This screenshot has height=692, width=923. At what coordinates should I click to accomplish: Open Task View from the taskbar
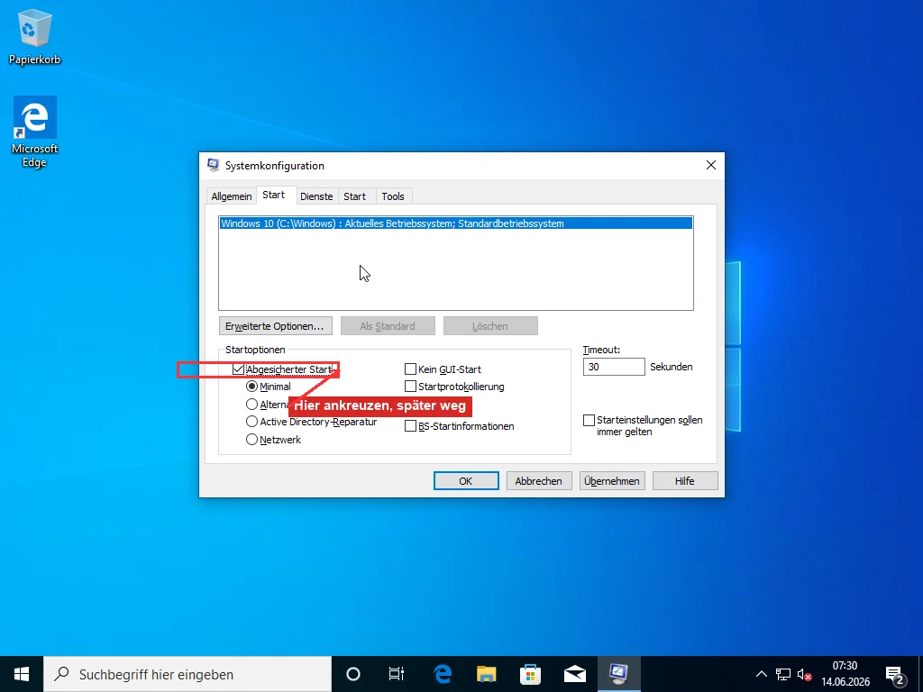(397, 674)
